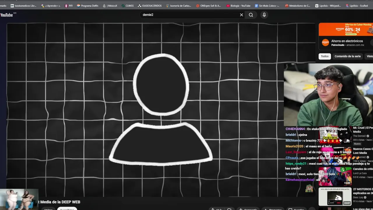This screenshot has height=210, width=373.
Task: Open the Lord La Cura channel name
Action: 360,173
